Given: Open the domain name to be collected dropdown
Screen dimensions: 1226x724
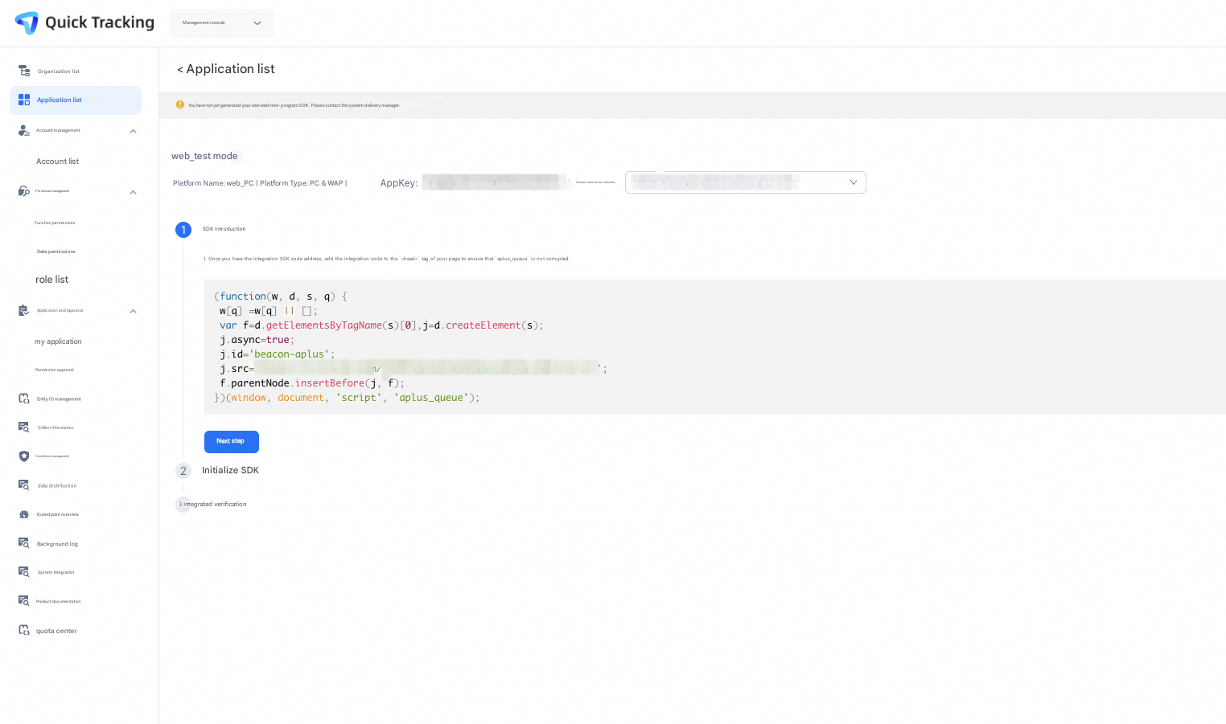Looking at the screenshot, I should [746, 182].
